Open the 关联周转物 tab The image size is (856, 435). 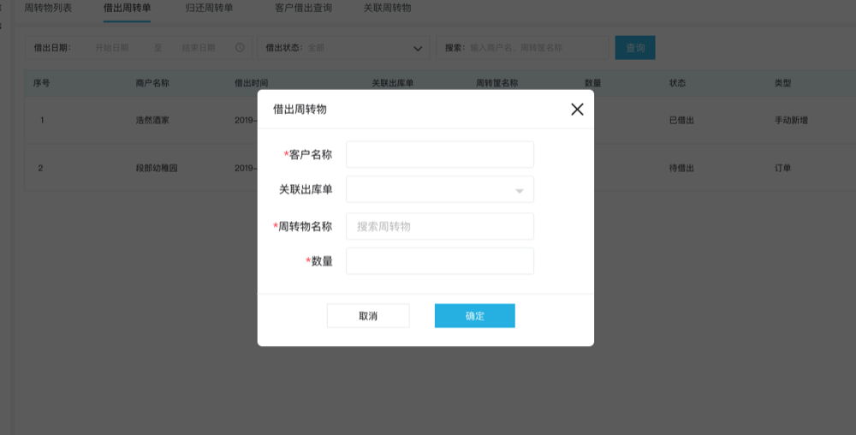[x=387, y=9]
